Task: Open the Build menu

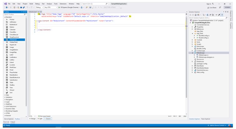Action: pos(31,4)
